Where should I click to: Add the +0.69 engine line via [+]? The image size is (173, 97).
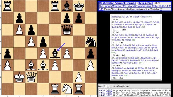[x=107, y=93]
